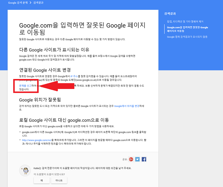223x187 pixels.
Task: Open the IP 주소 link
Action: coord(74,76)
